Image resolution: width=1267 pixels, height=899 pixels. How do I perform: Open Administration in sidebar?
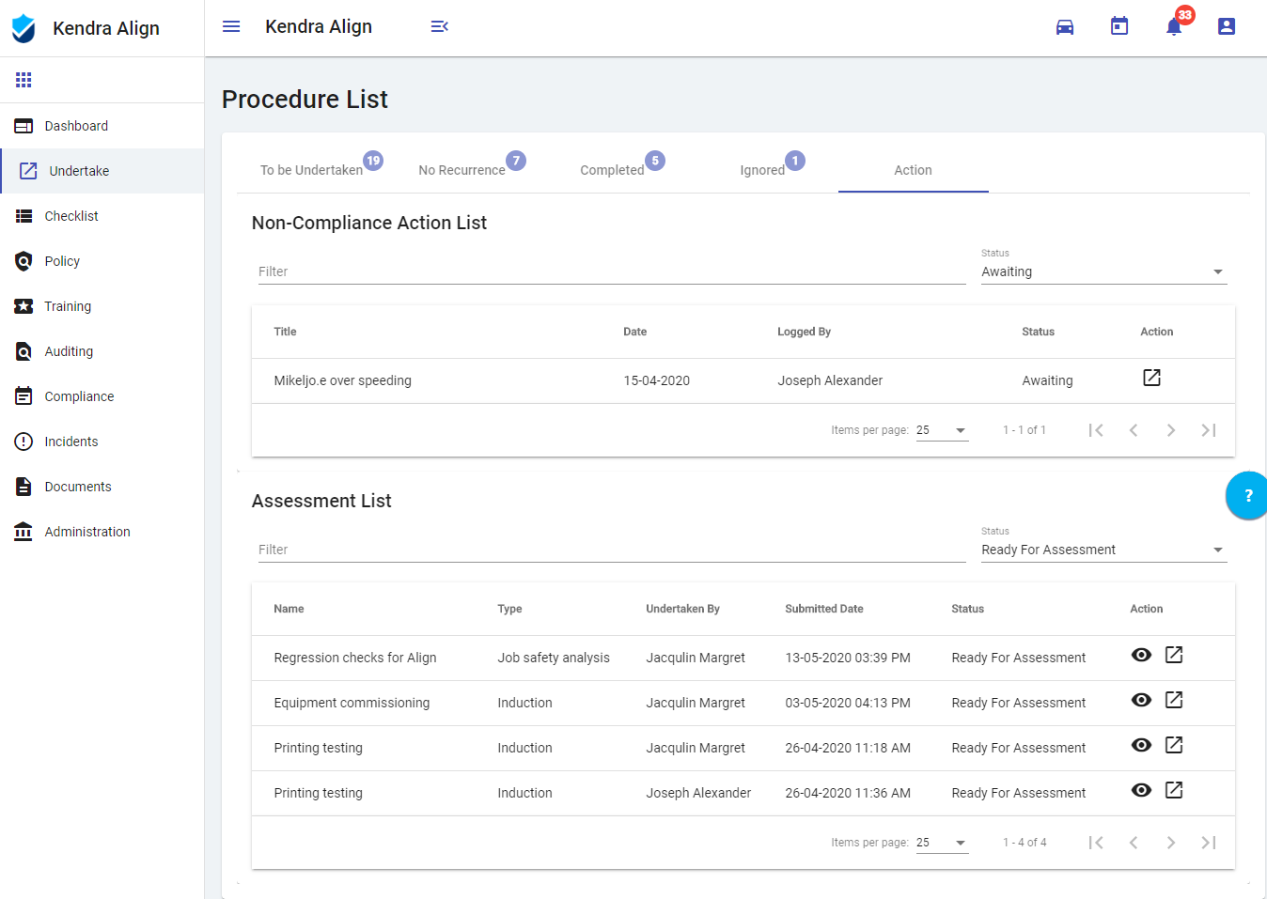click(x=102, y=532)
